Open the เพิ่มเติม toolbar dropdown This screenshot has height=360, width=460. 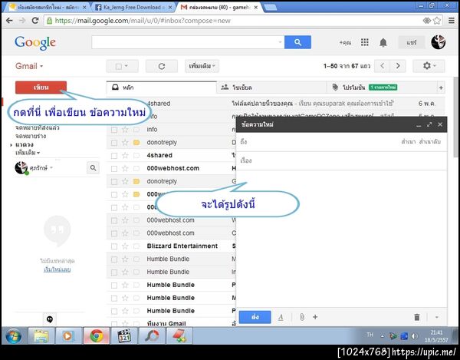coord(202,66)
